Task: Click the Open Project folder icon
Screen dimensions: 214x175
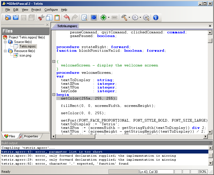Action: (x=16, y=18)
